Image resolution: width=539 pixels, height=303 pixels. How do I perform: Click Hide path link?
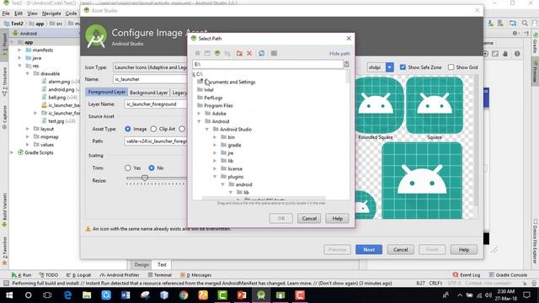(x=339, y=54)
